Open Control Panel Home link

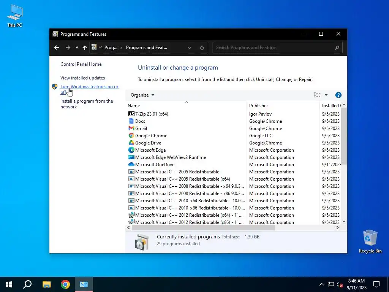[81, 64]
